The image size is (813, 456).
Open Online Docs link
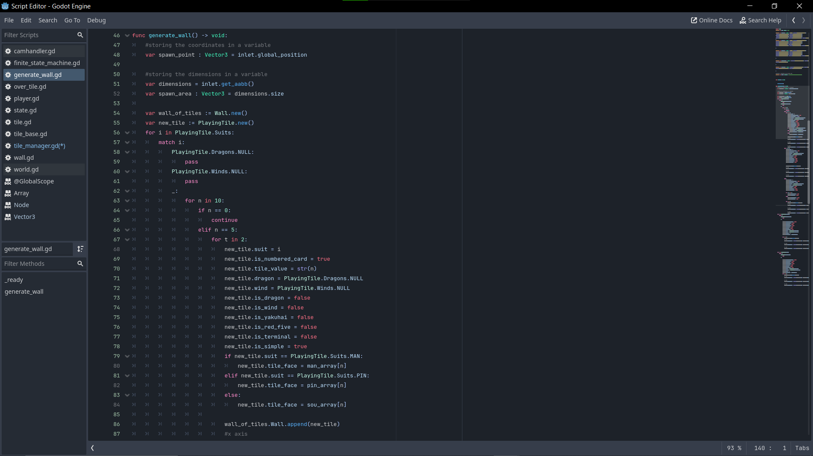coord(711,20)
